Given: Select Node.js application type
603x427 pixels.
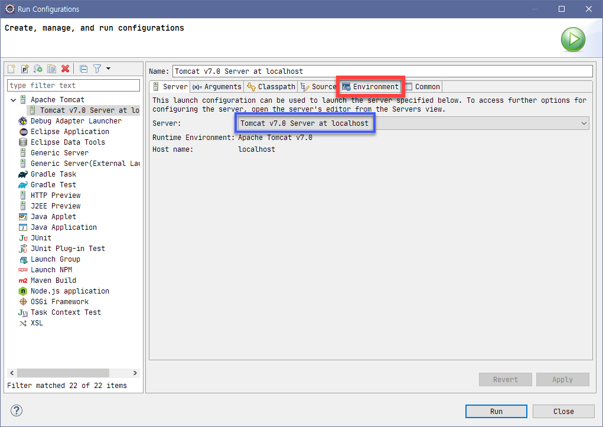Looking at the screenshot, I should [70, 291].
